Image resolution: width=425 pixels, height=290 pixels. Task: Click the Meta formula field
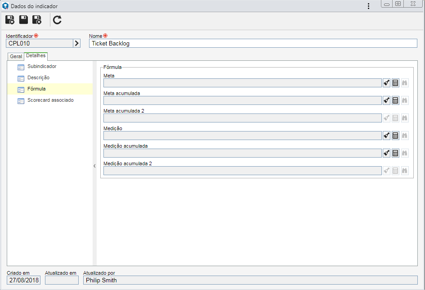tap(242, 83)
